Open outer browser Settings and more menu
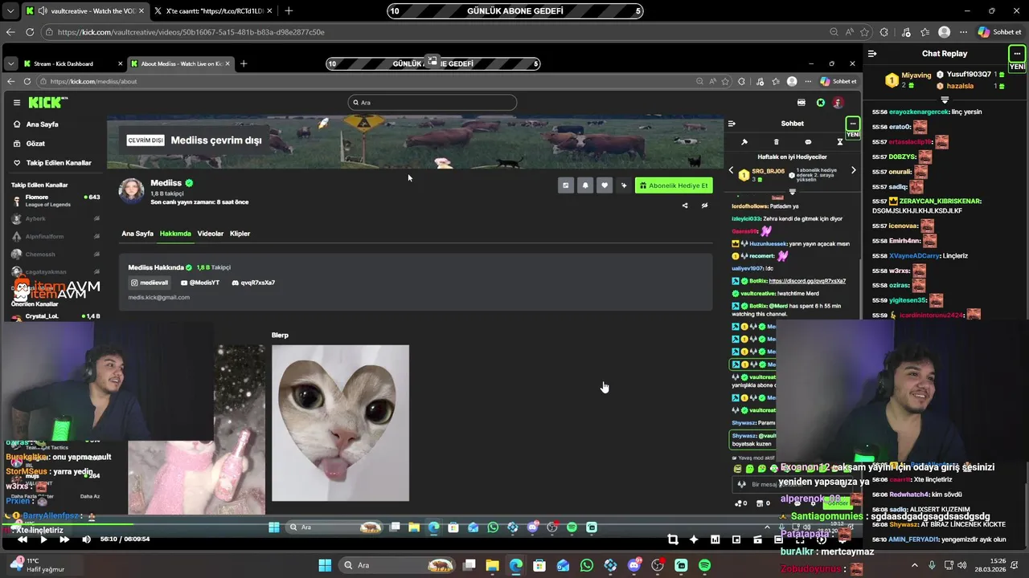Screen dimensions: 1029x578 click(963, 32)
